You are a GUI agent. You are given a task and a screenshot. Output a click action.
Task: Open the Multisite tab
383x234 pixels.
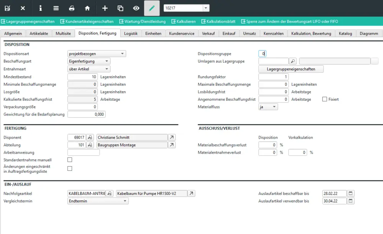(x=63, y=33)
